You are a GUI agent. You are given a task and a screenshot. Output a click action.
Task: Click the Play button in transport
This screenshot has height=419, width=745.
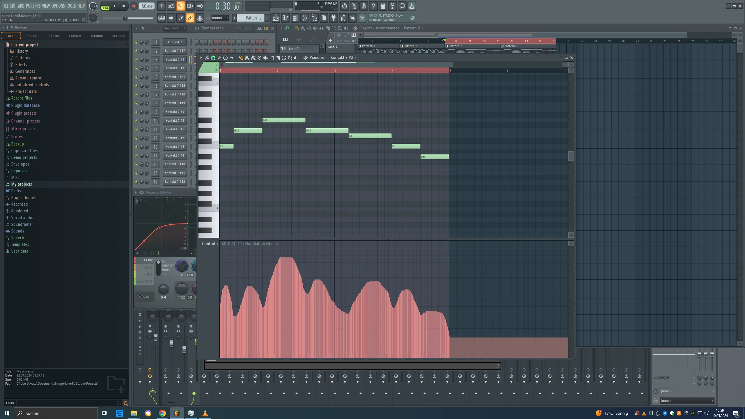pos(114,6)
